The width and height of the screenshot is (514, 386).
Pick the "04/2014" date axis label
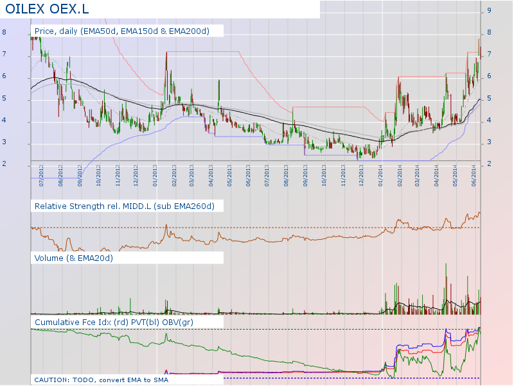click(437, 176)
